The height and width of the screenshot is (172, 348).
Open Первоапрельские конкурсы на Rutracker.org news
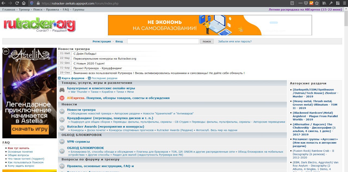point(105,58)
